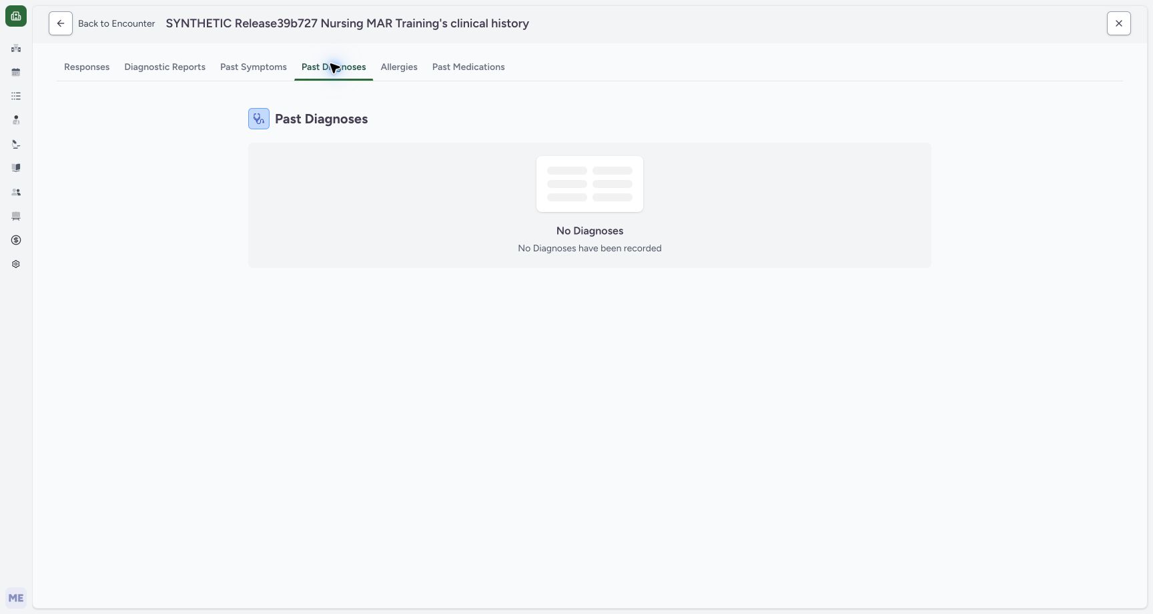Switch to the Past Medications tab
This screenshot has width=1153, height=614.
[x=468, y=67]
